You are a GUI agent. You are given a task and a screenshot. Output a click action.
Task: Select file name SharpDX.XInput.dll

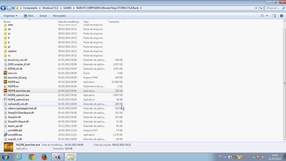(18, 122)
